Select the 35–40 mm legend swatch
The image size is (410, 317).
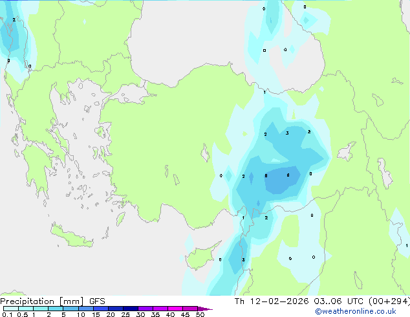click(160, 309)
